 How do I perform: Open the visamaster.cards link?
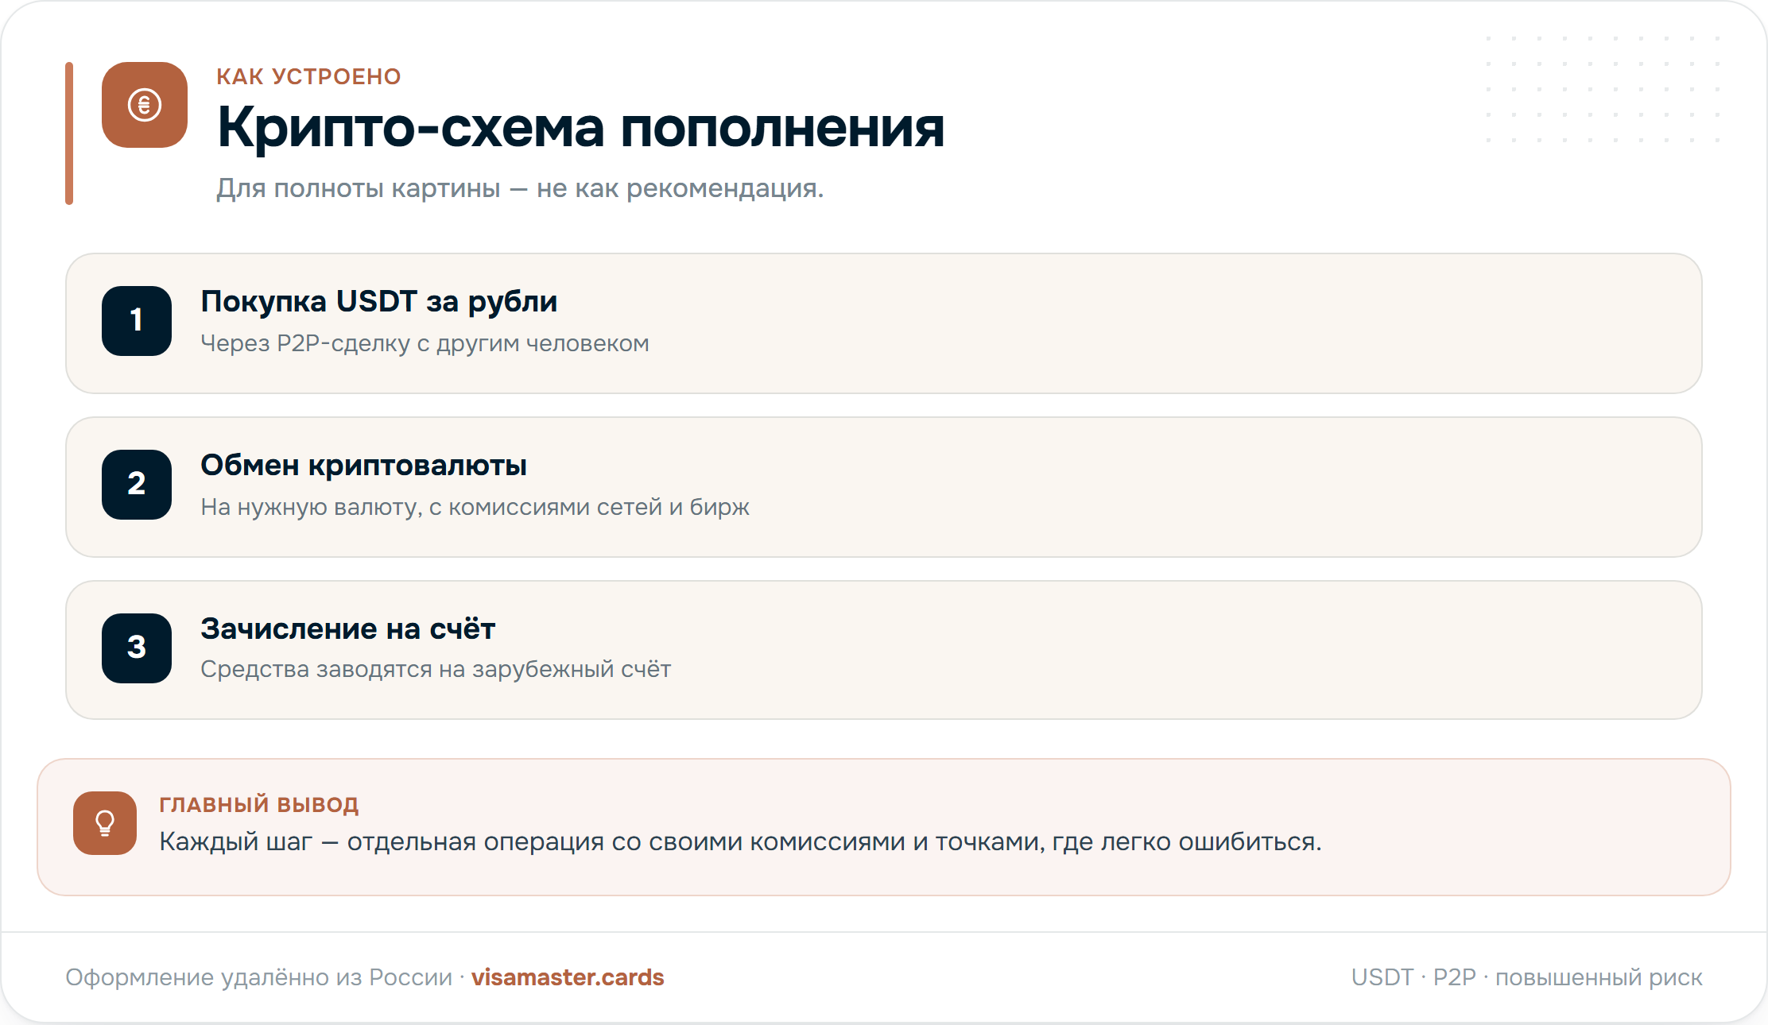click(568, 977)
